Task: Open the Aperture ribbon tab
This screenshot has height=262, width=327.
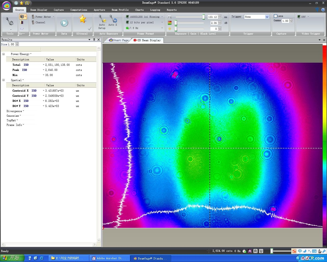Action: pos(99,10)
